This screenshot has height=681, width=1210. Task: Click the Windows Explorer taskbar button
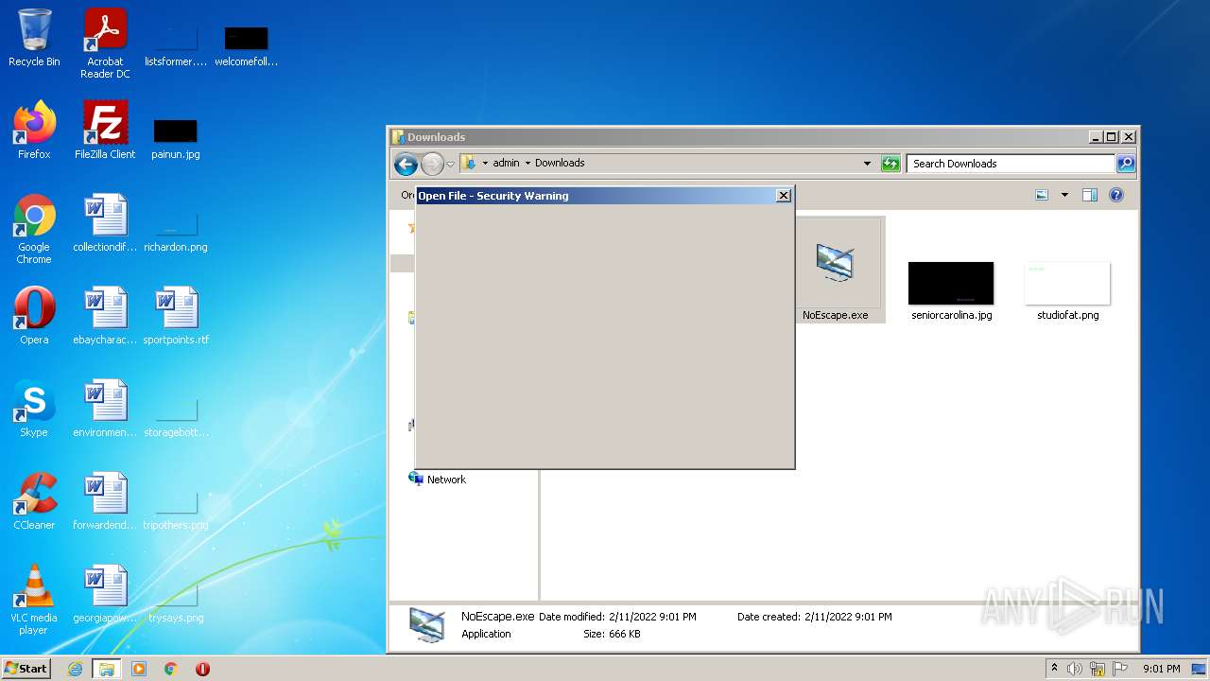click(107, 669)
